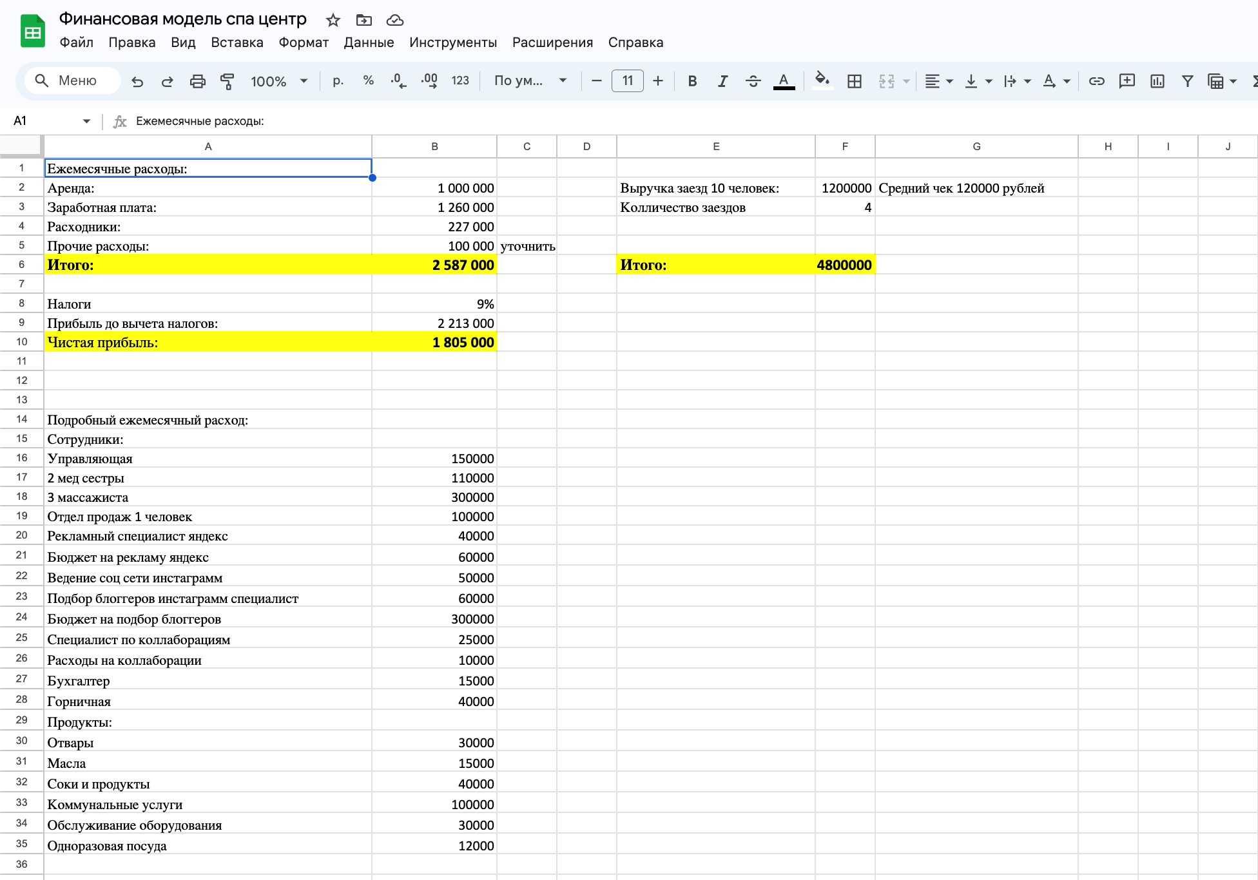
Task: Click the Undo arrow icon
Action: coord(137,81)
